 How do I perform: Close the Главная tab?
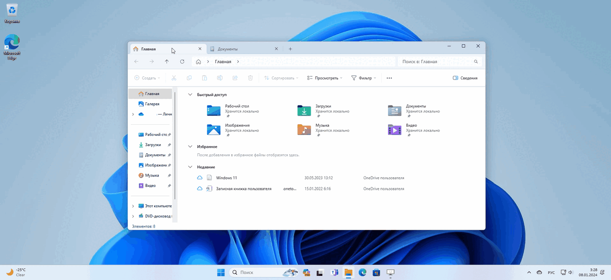point(199,49)
